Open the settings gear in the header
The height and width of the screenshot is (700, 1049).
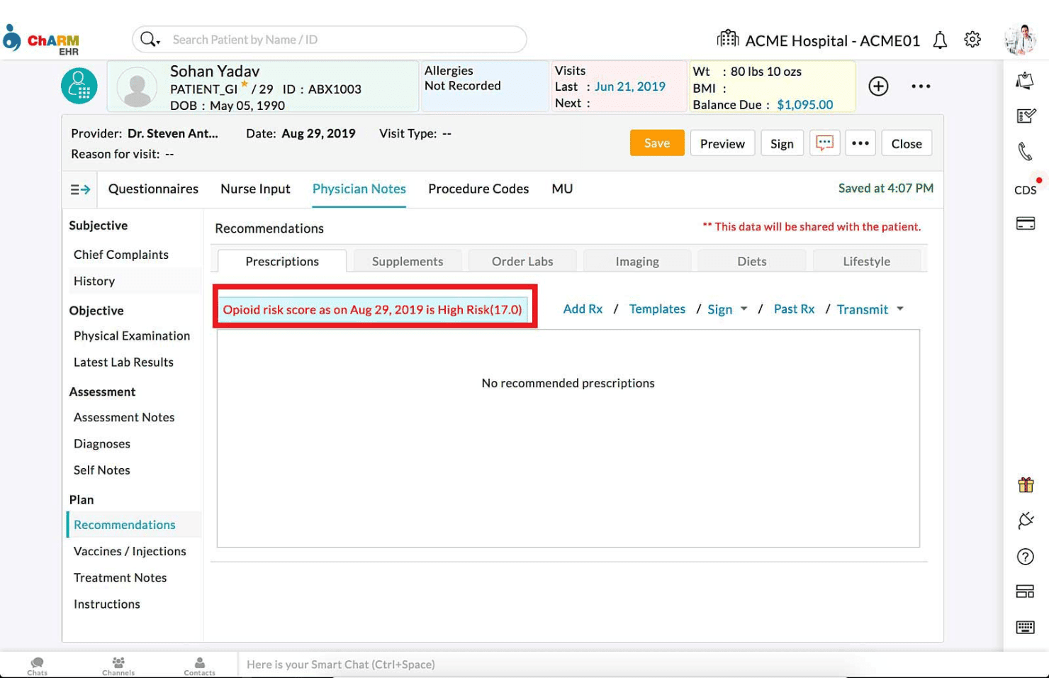pos(972,40)
